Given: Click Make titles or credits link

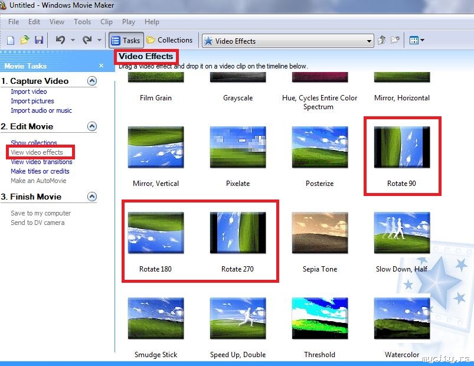Looking at the screenshot, I should [x=40, y=171].
